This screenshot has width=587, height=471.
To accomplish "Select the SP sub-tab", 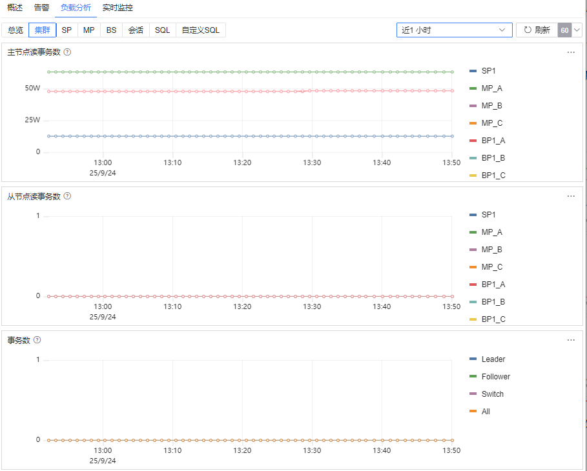I will point(67,30).
